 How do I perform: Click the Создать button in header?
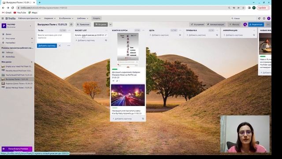(x=96, y=19)
